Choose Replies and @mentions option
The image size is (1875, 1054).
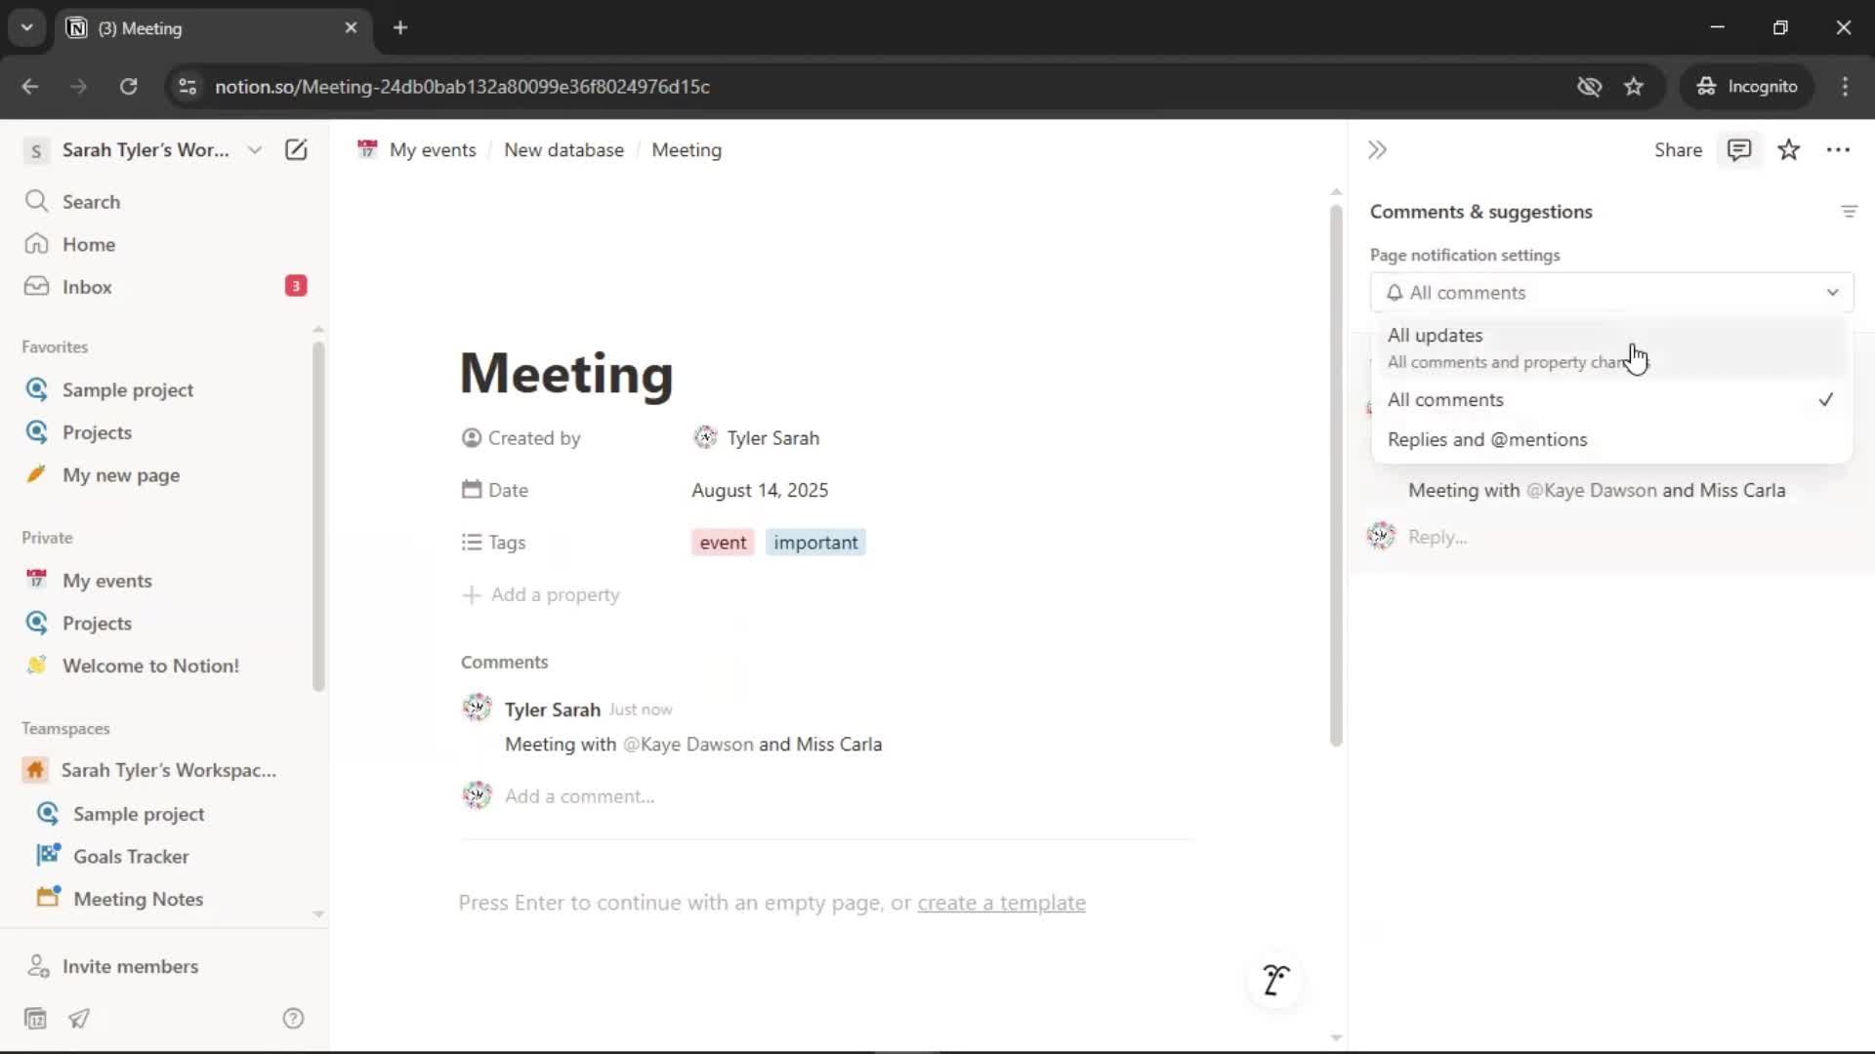1611,439
